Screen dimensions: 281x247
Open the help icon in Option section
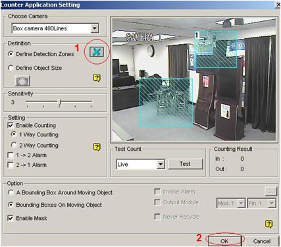point(269,224)
